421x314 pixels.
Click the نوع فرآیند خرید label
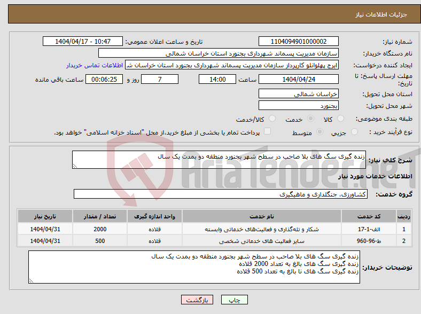coord(391,132)
